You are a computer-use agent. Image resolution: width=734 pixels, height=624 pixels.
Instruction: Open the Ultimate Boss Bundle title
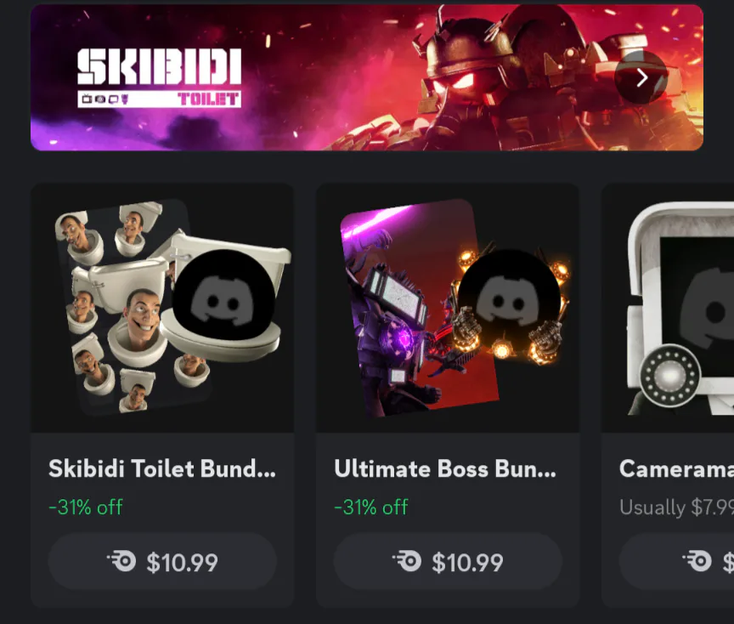tap(445, 468)
